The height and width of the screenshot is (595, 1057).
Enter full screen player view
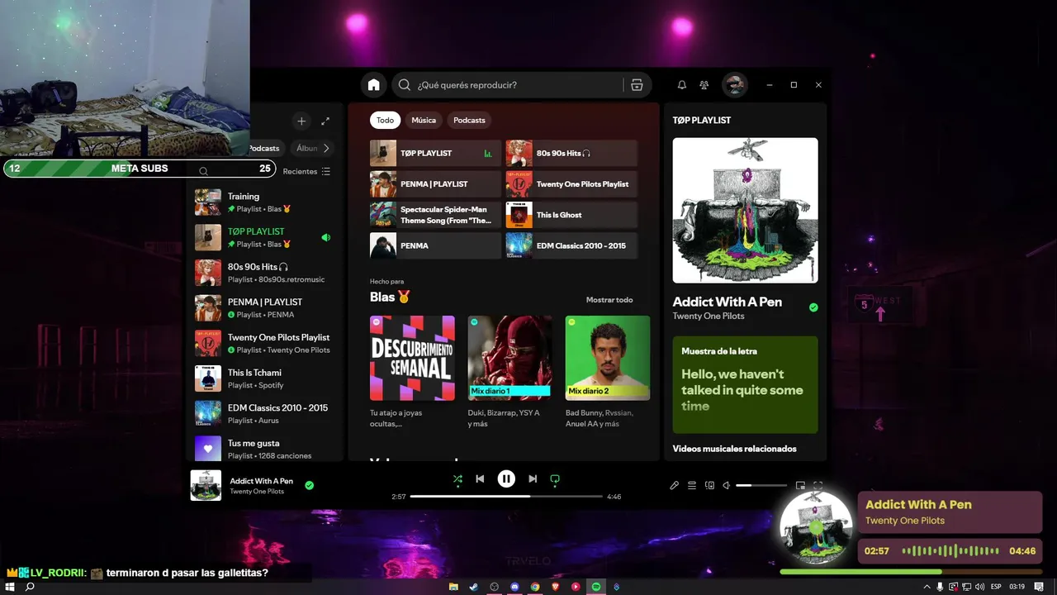point(818,486)
